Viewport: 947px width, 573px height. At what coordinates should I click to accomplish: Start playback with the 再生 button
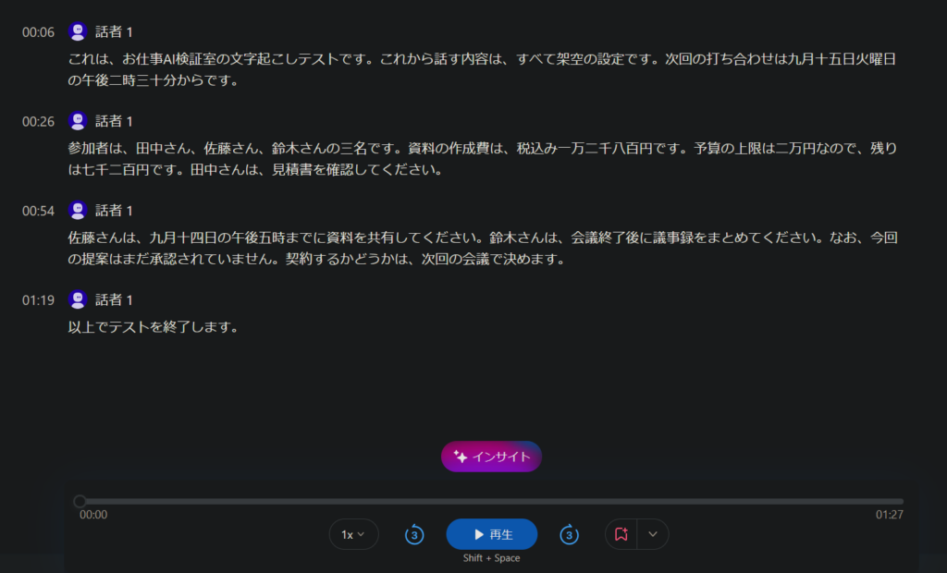point(492,534)
